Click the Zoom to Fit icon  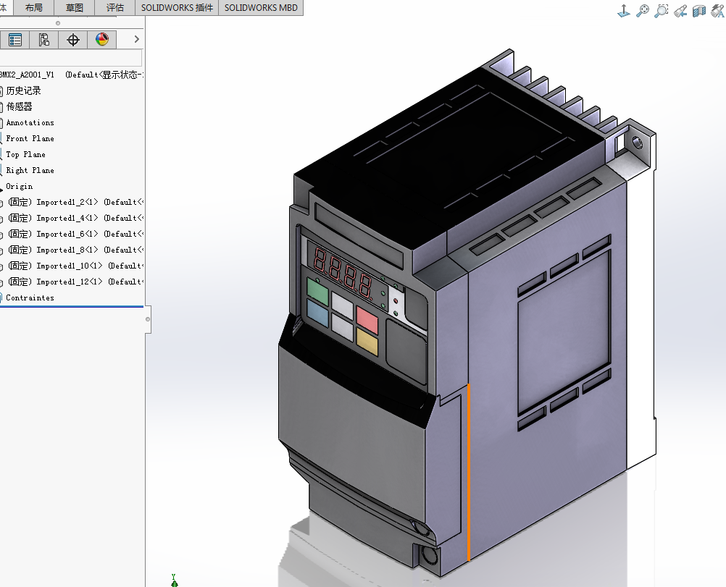(643, 11)
